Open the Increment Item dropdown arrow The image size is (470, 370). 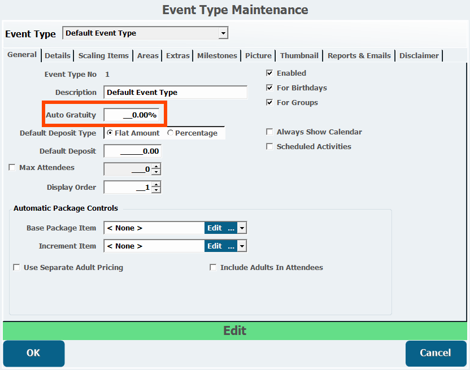pyautogui.click(x=241, y=246)
